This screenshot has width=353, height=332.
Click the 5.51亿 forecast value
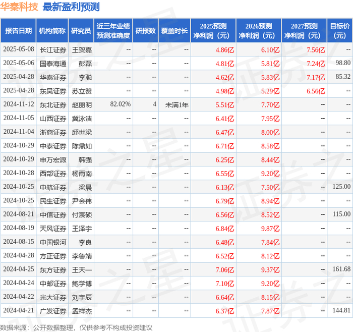click(x=225, y=105)
